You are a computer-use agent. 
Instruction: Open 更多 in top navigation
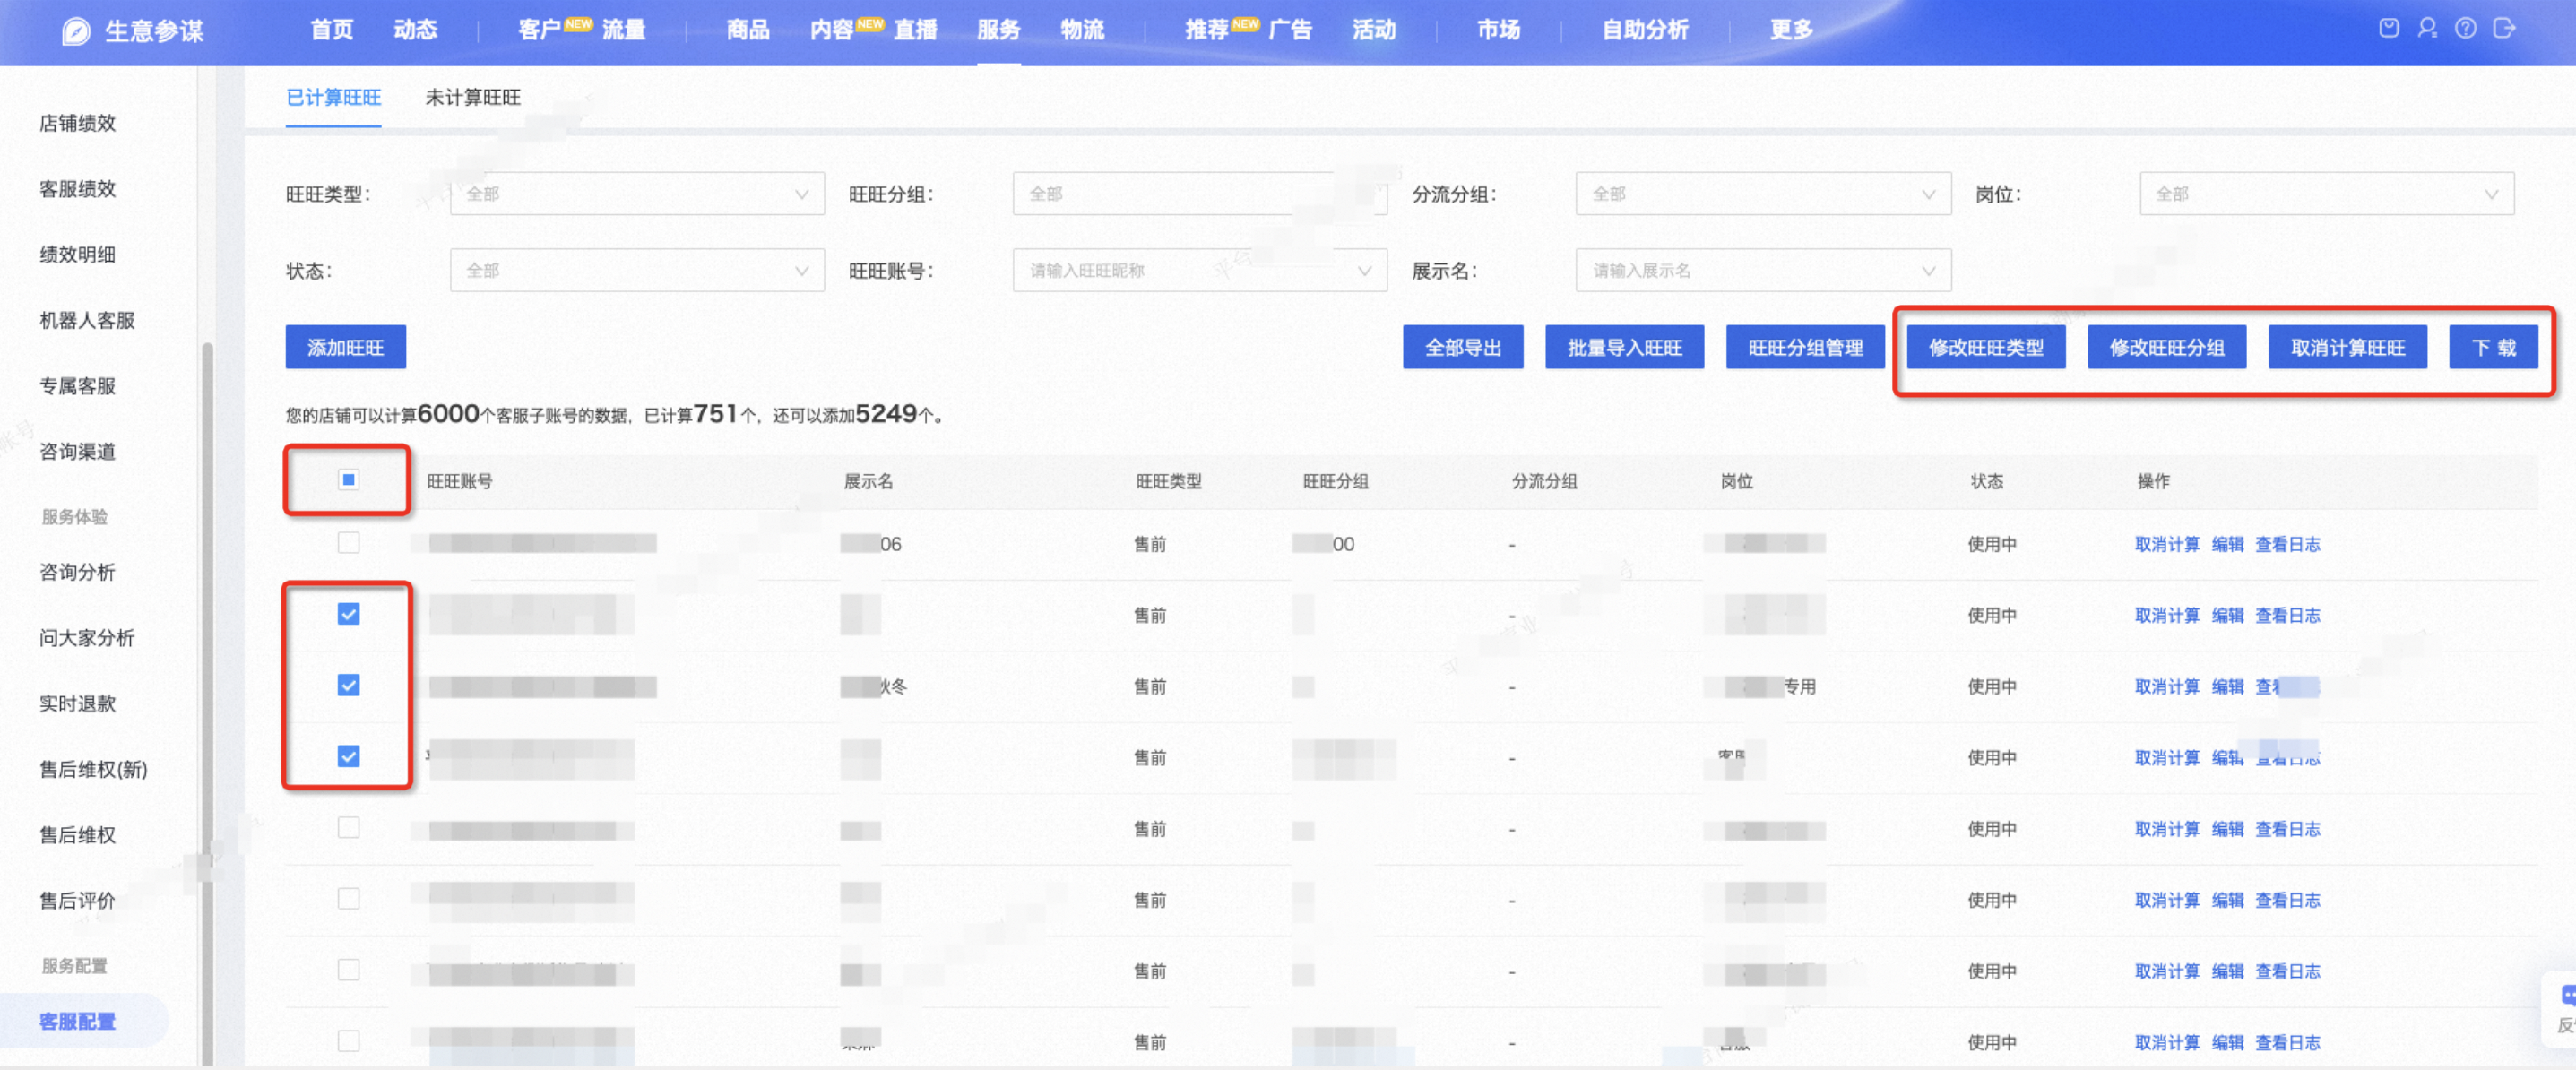pos(1790,30)
